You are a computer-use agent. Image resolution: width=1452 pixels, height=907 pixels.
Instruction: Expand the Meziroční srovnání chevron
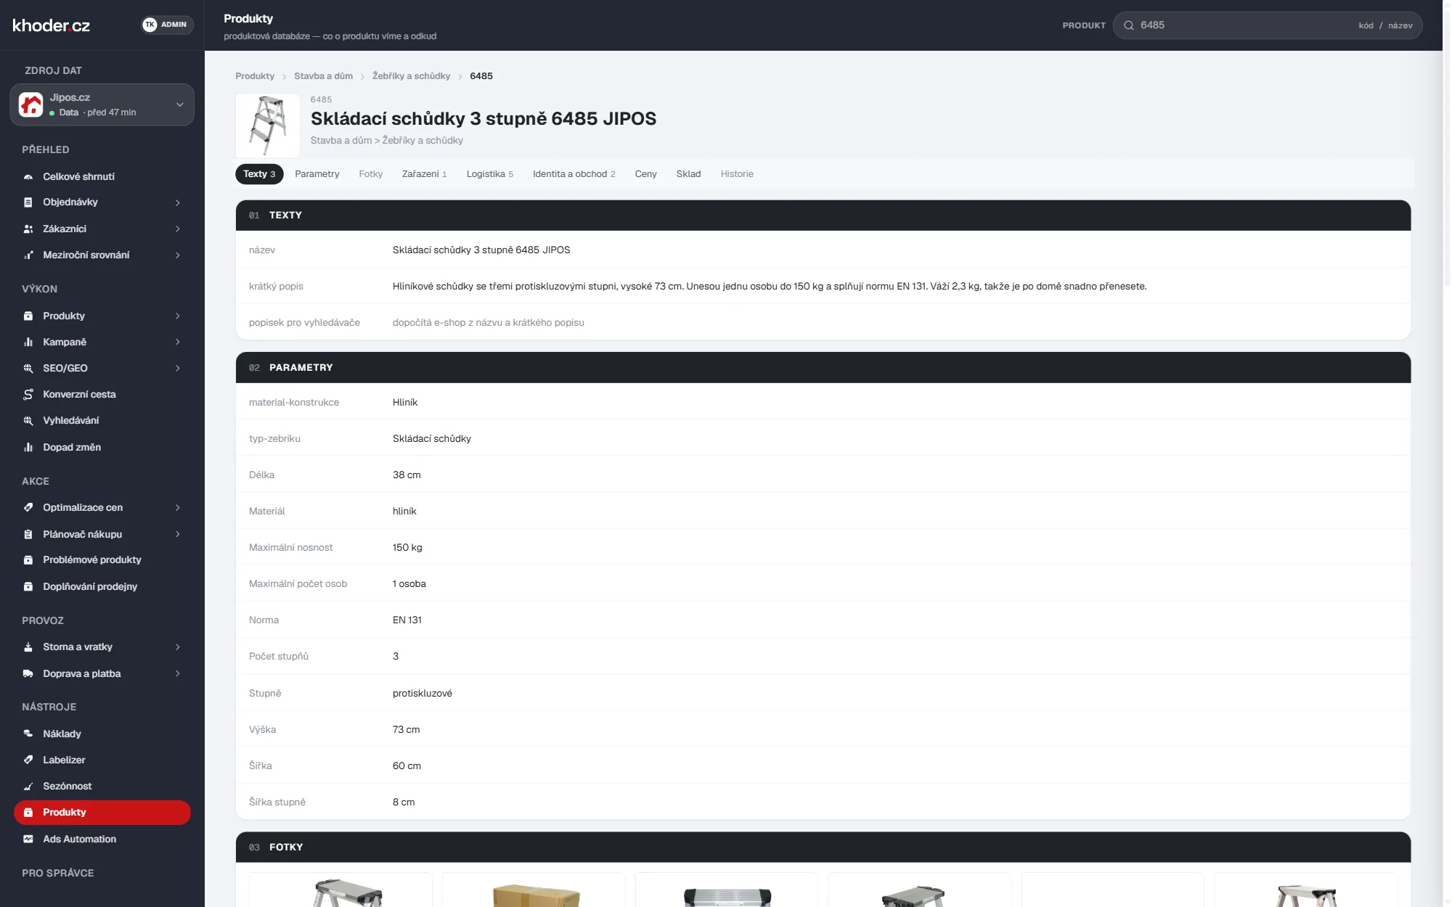pos(177,255)
